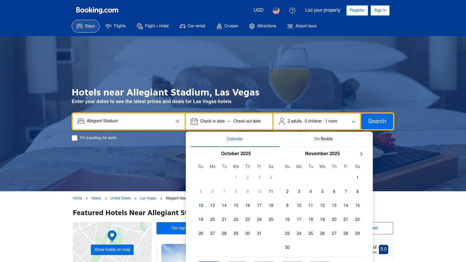Open the Airport taxis tab
The image size is (466, 262).
(x=302, y=26)
